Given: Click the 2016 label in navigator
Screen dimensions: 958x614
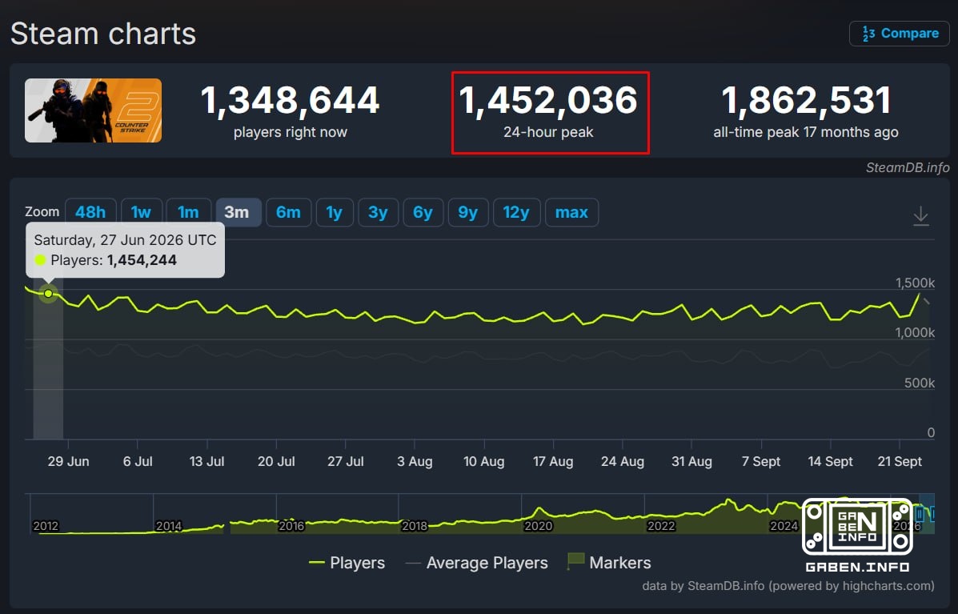Looking at the screenshot, I should point(291,525).
